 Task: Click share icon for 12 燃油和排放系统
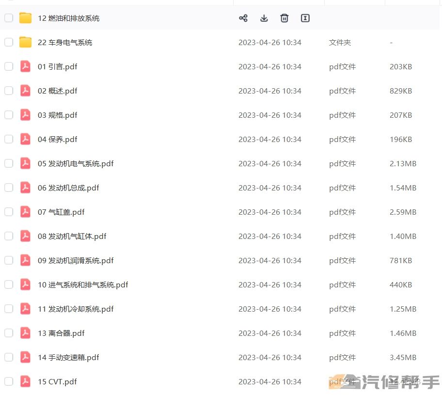(x=243, y=18)
